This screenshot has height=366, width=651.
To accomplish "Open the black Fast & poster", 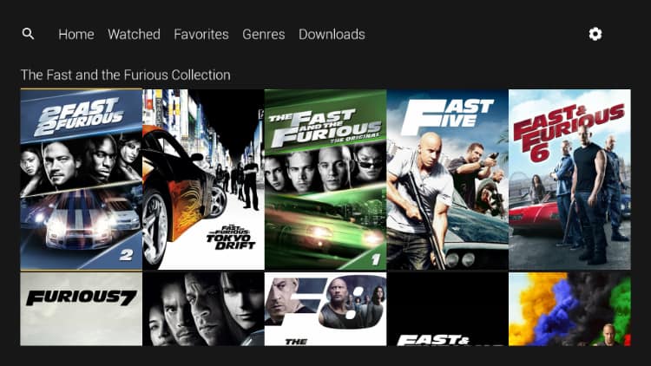I will point(448,309).
